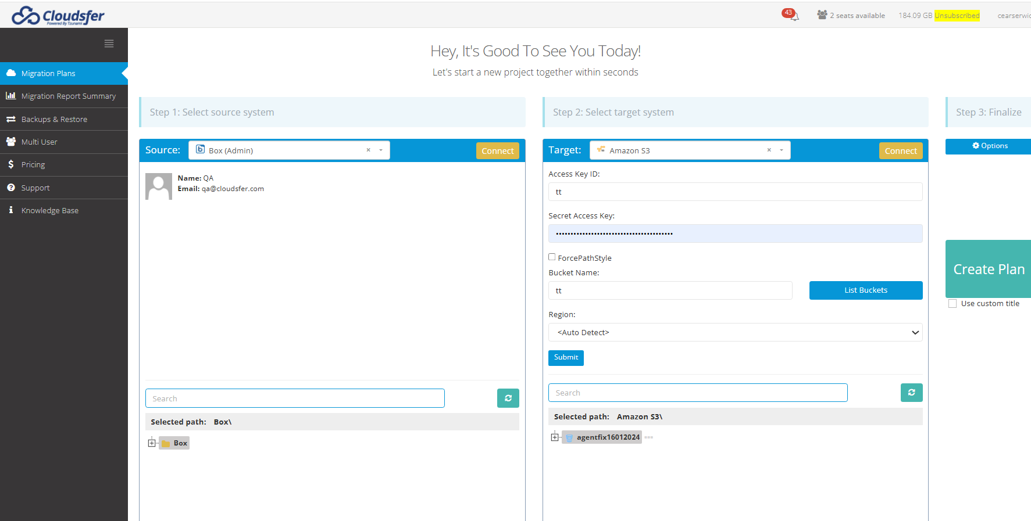Click the Box (Admin) source icon
The image size is (1031, 521).
200,149
